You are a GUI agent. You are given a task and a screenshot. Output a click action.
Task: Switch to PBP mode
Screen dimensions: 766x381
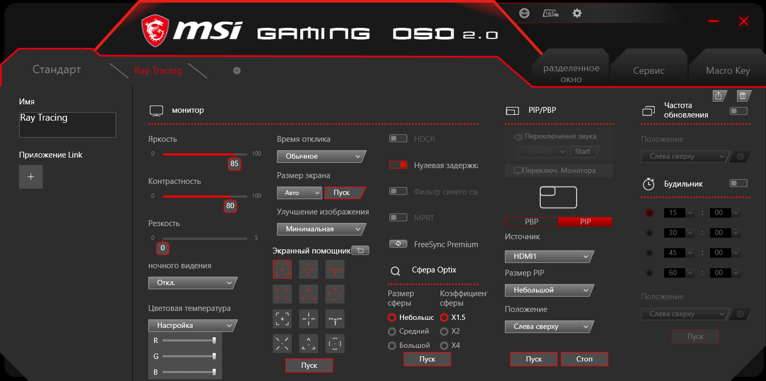(532, 222)
